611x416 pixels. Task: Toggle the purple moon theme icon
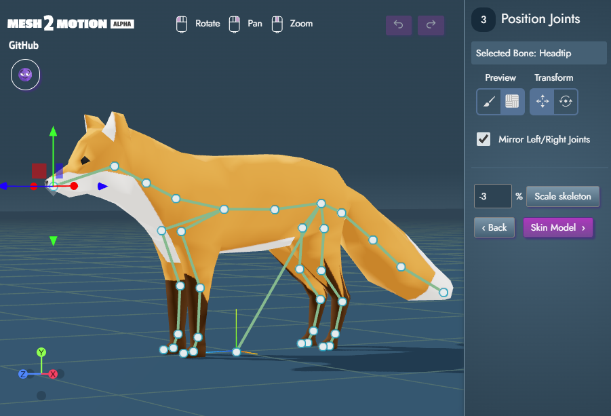(25, 75)
